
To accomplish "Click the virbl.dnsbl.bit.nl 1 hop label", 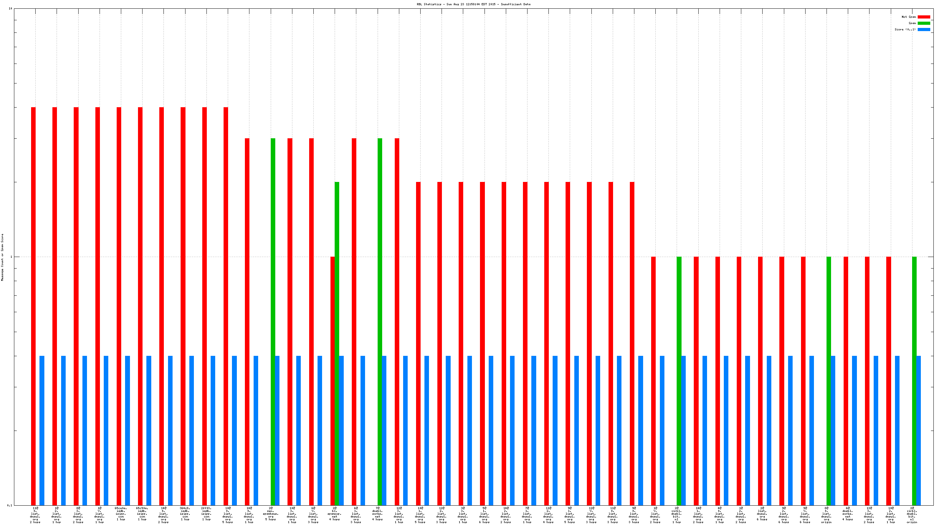I will [x=677, y=515].
